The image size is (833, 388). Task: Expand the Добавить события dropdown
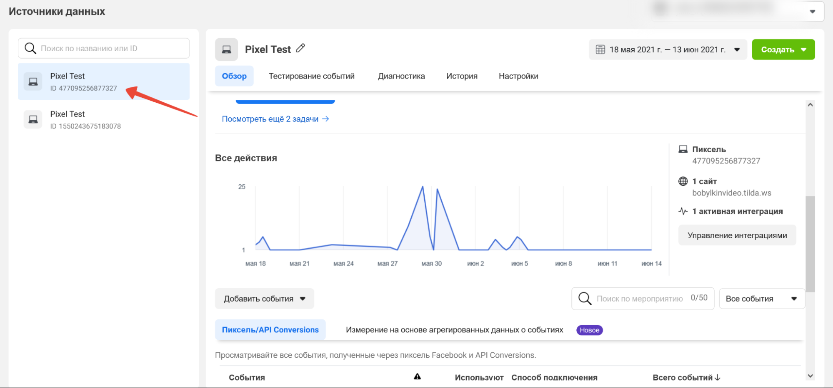(264, 299)
